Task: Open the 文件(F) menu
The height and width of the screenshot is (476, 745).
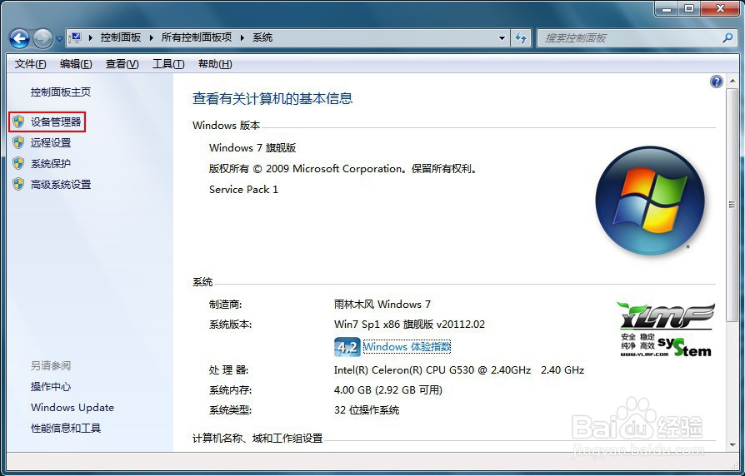Action: [30, 63]
